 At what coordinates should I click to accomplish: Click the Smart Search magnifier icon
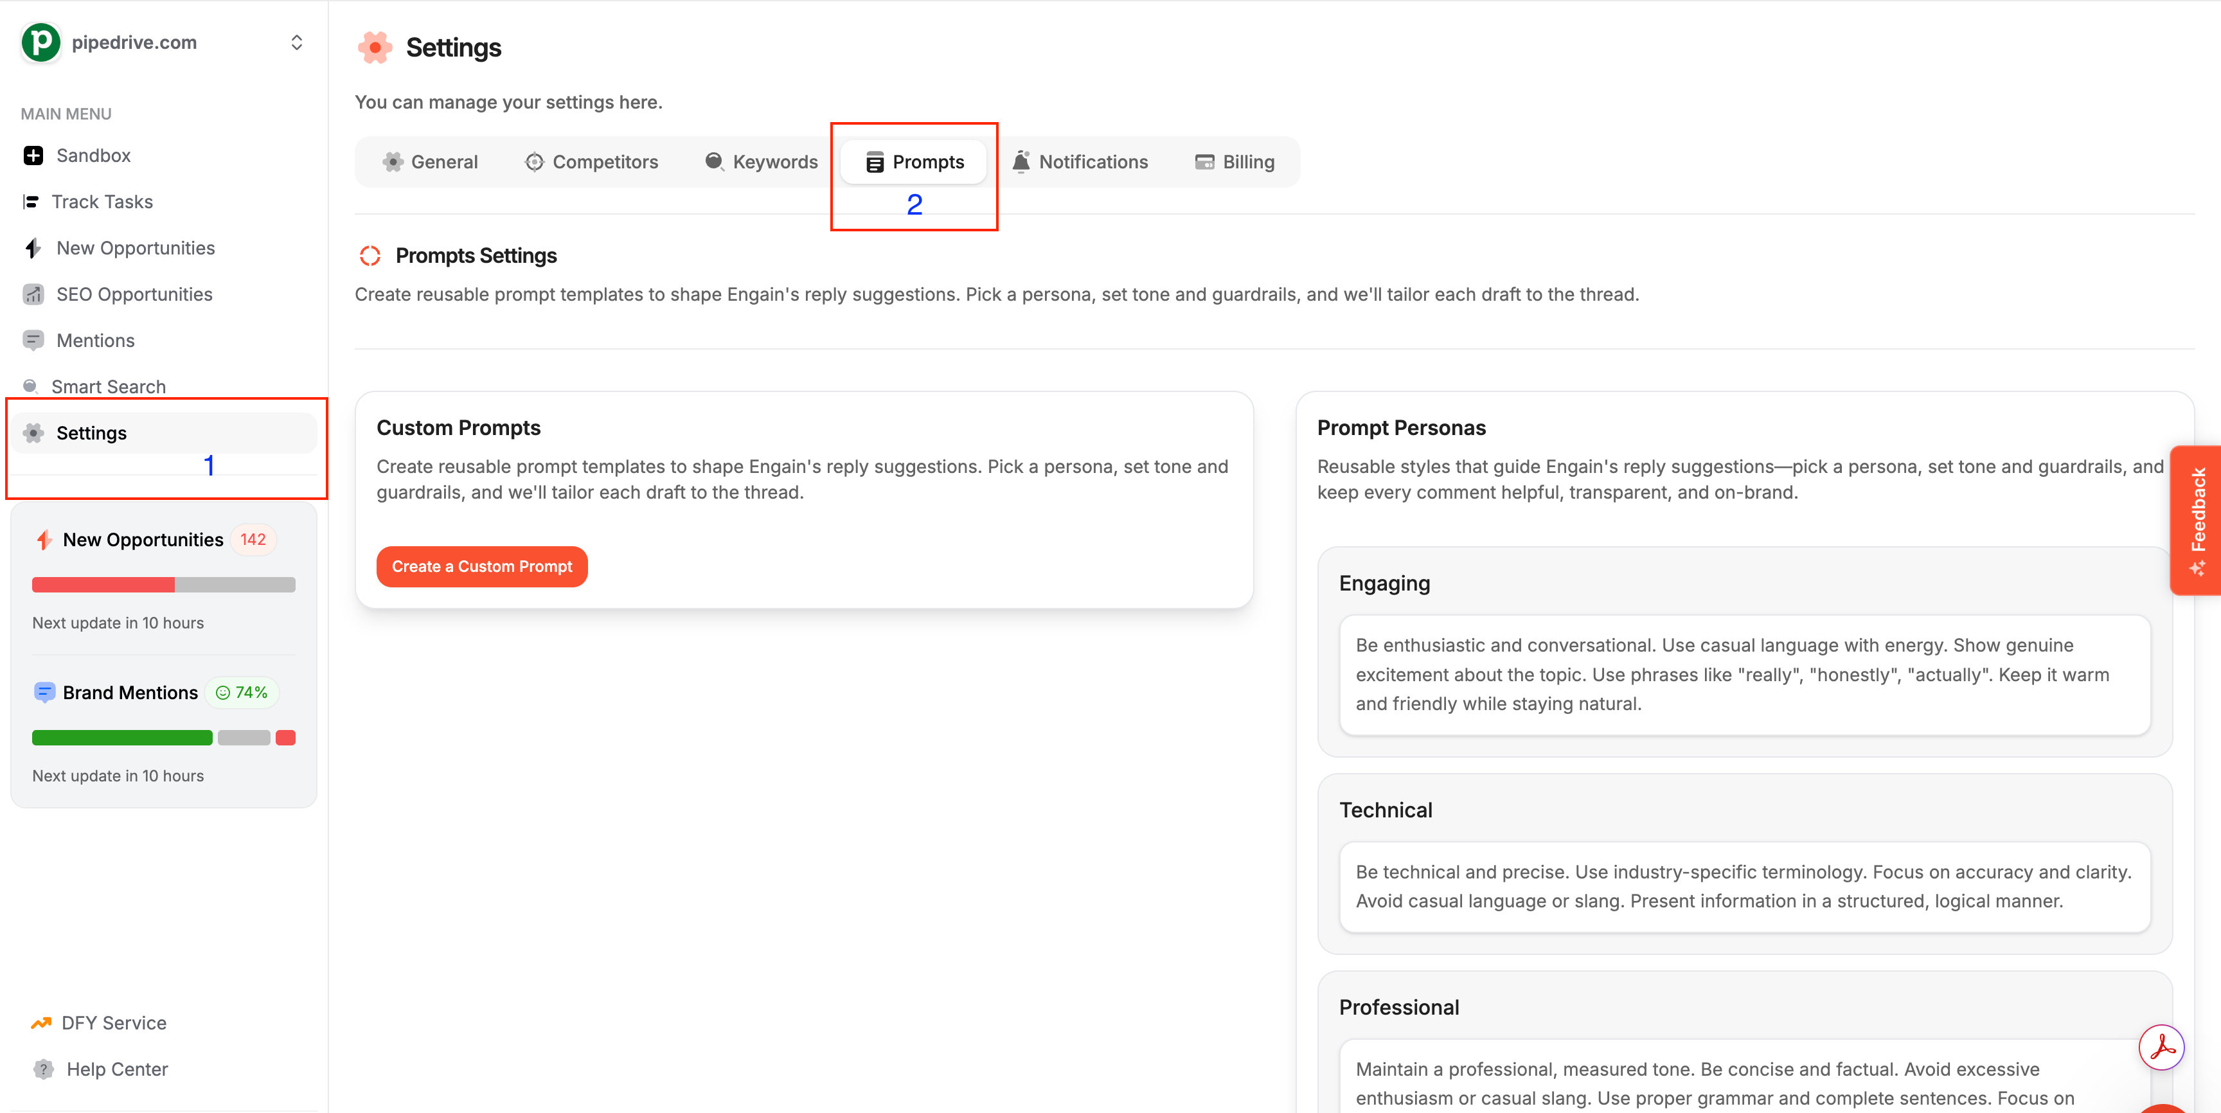(30, 386)
